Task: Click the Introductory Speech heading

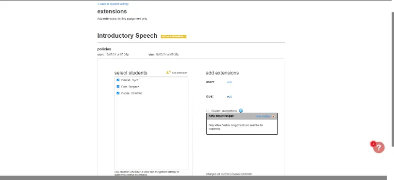Action: (x=127, y=36)
